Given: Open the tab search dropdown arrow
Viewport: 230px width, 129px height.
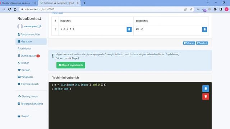Looking at the screenshot, I should [x=208, y=3].
